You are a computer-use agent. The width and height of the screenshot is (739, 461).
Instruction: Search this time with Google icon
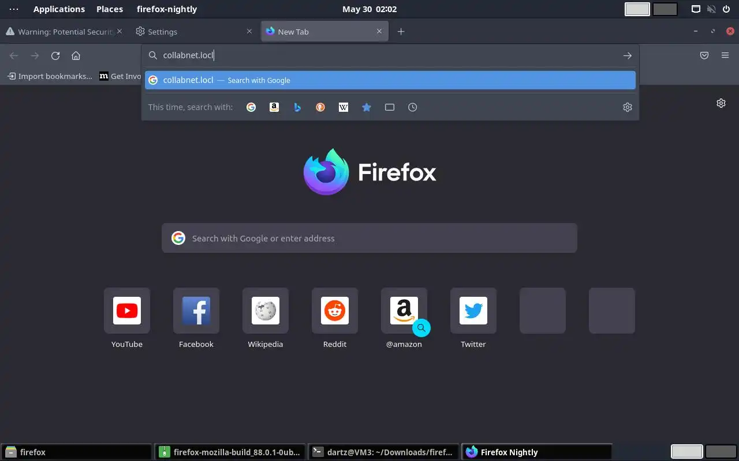[x=251, y=107]
